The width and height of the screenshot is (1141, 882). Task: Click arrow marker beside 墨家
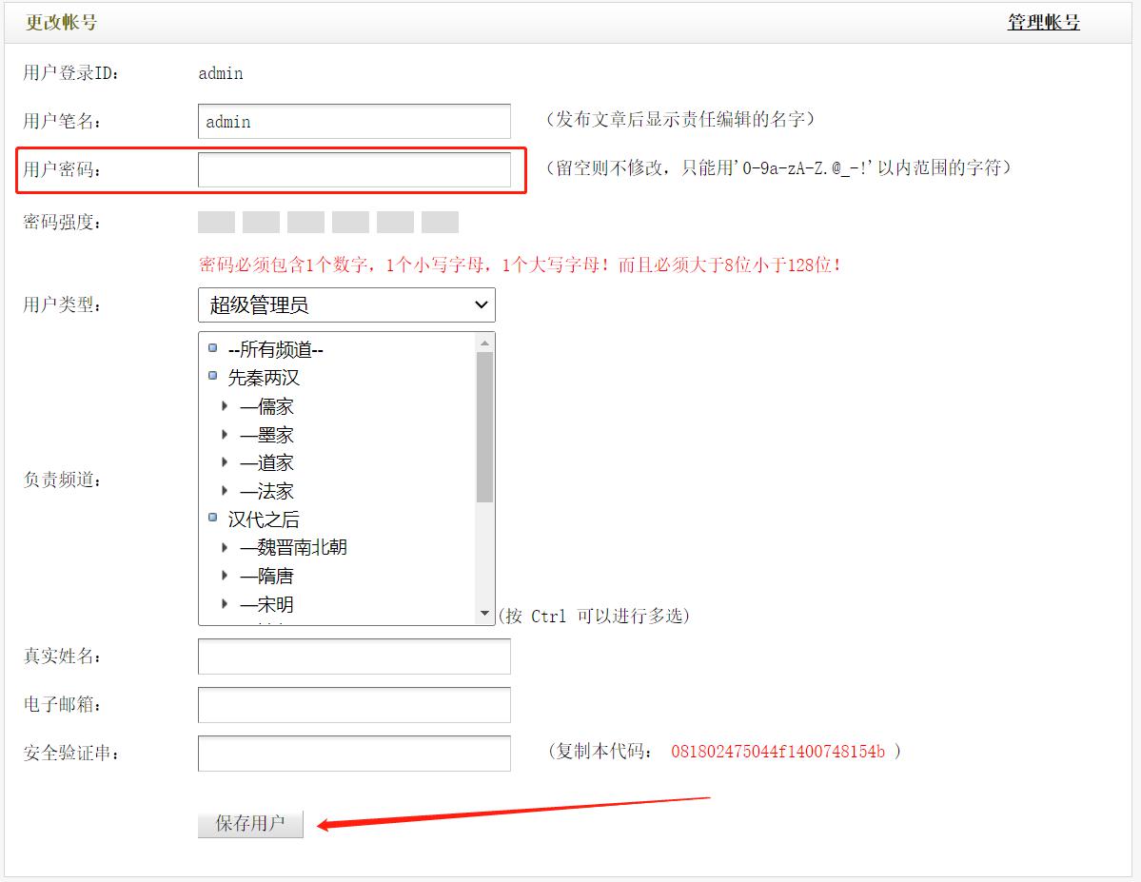(225, 434)
